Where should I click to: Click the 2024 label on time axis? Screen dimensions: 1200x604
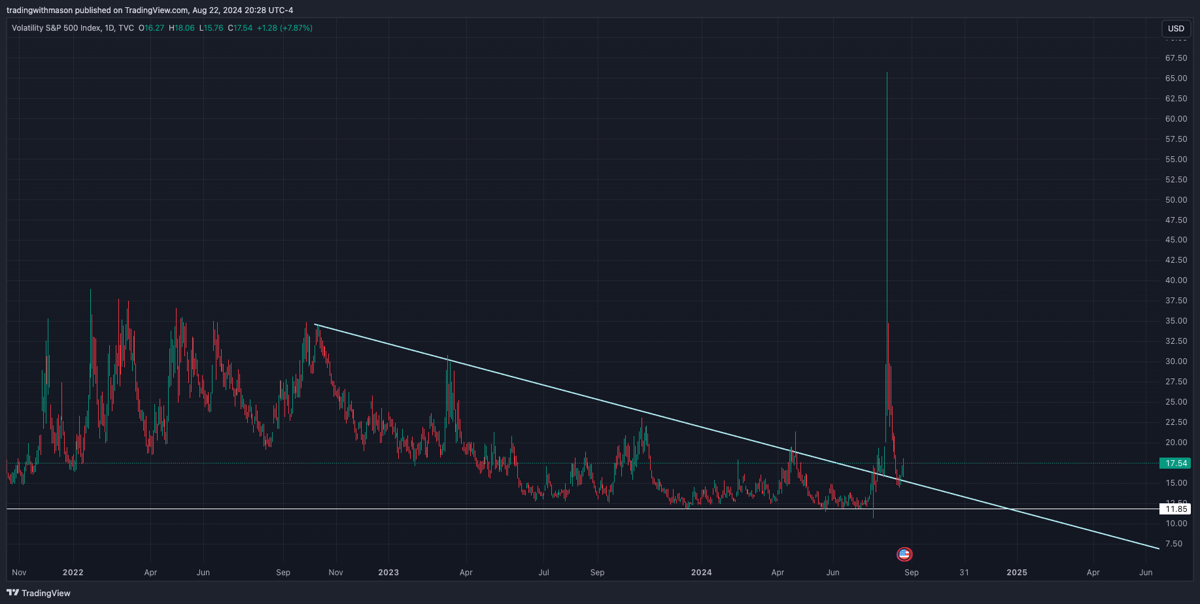coord(701,573)
